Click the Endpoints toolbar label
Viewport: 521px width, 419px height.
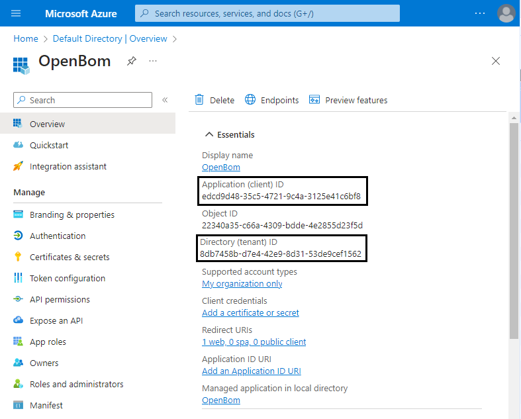pyautogui.click(x=279, y=101)
